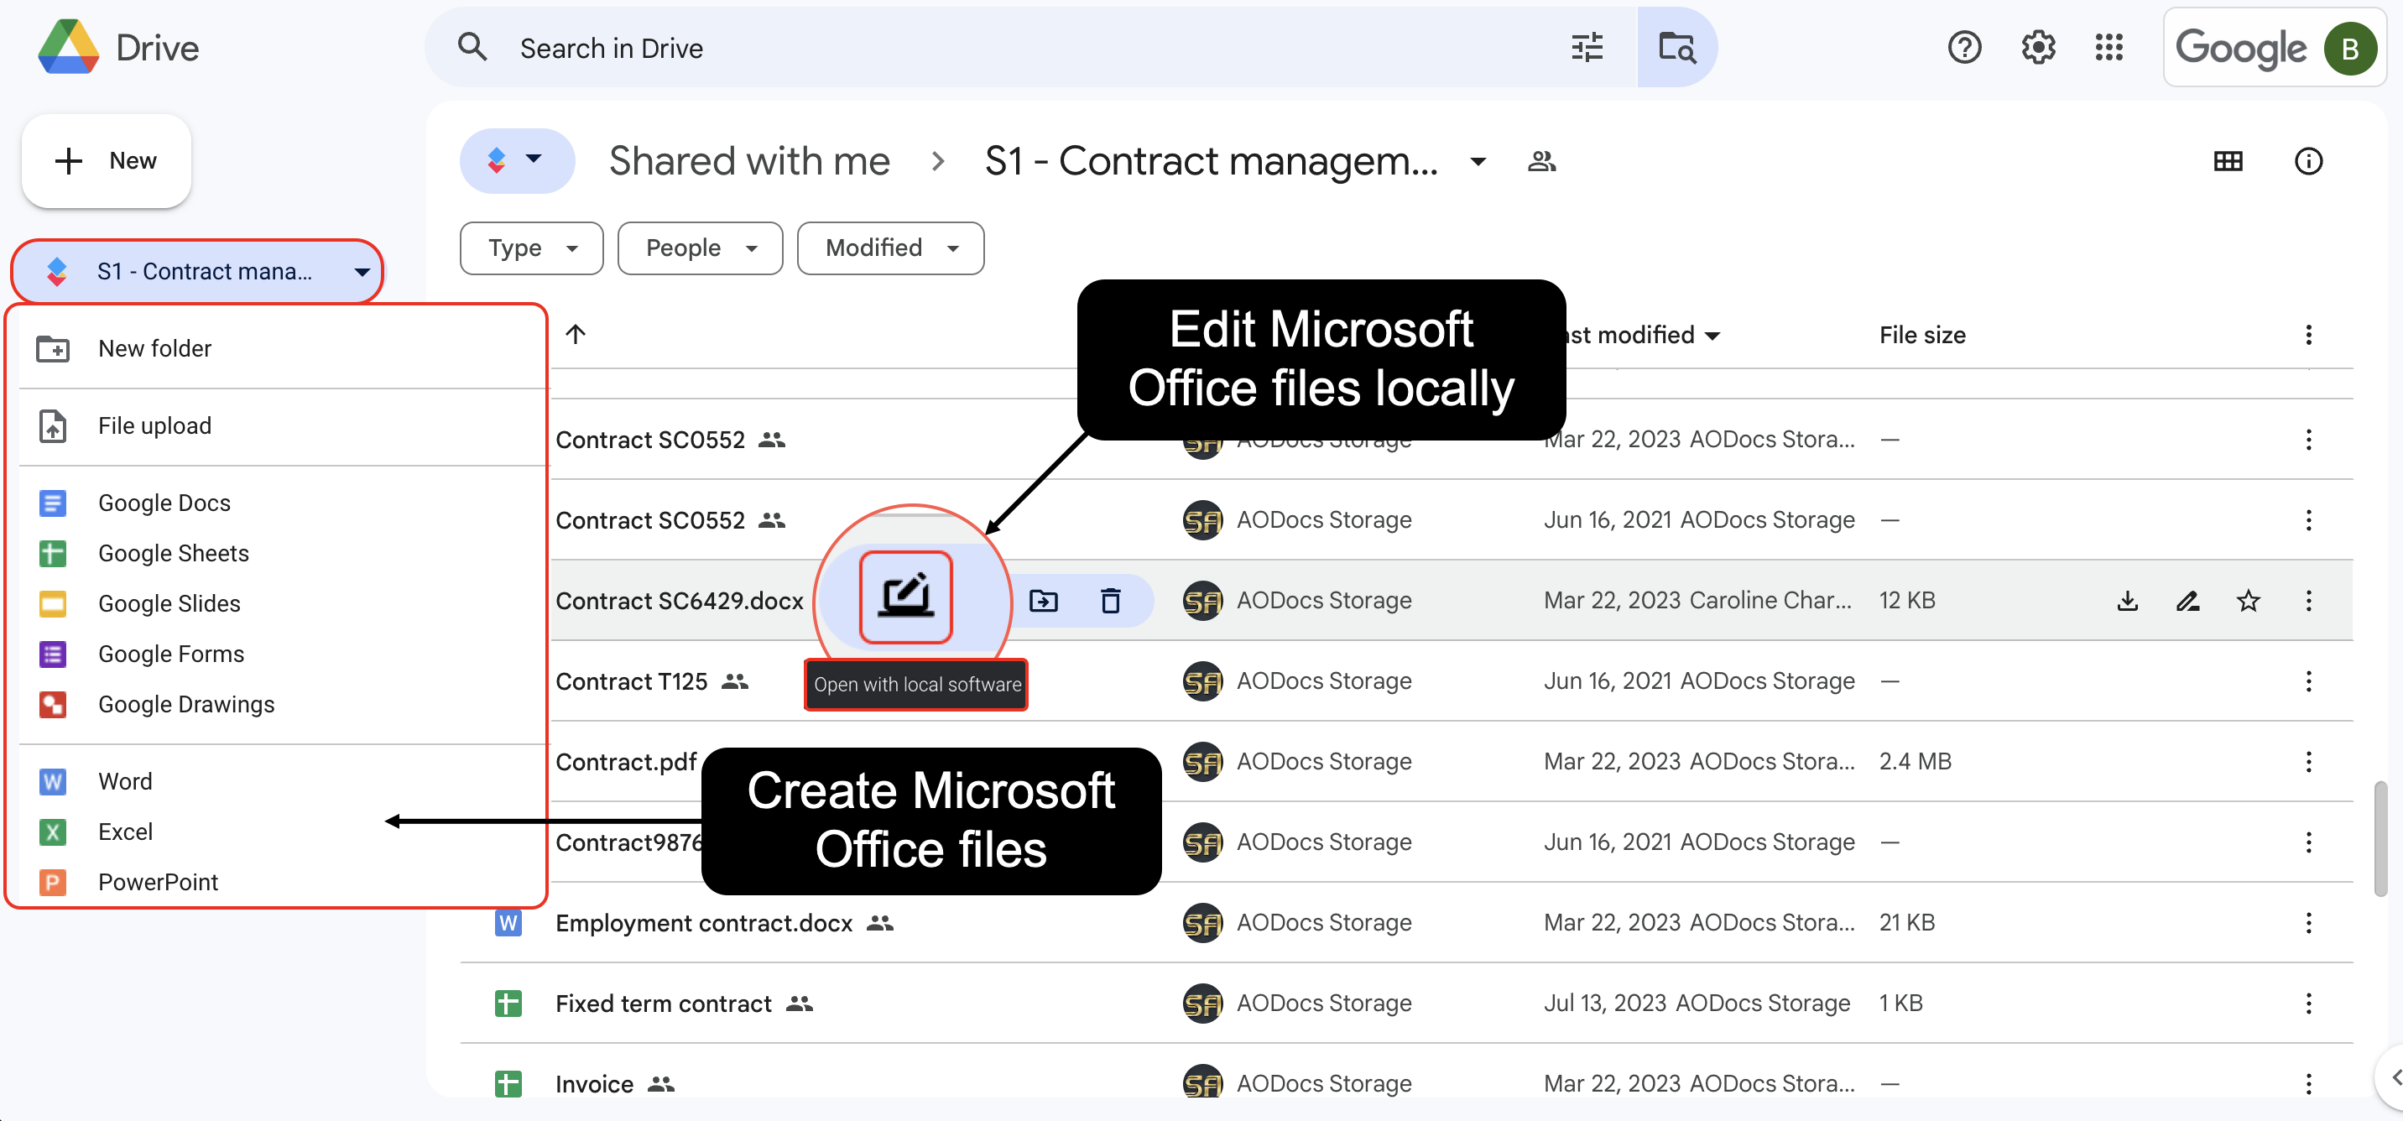
Task: Open more actions for Employment contract.docx
Action: (2309, 923)
